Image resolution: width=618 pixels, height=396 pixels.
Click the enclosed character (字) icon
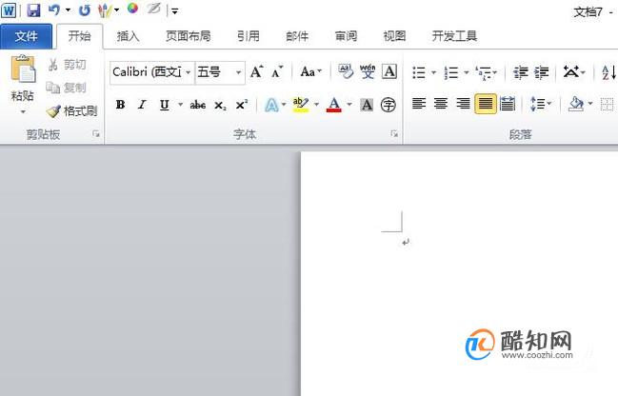(x=389, y=105)
